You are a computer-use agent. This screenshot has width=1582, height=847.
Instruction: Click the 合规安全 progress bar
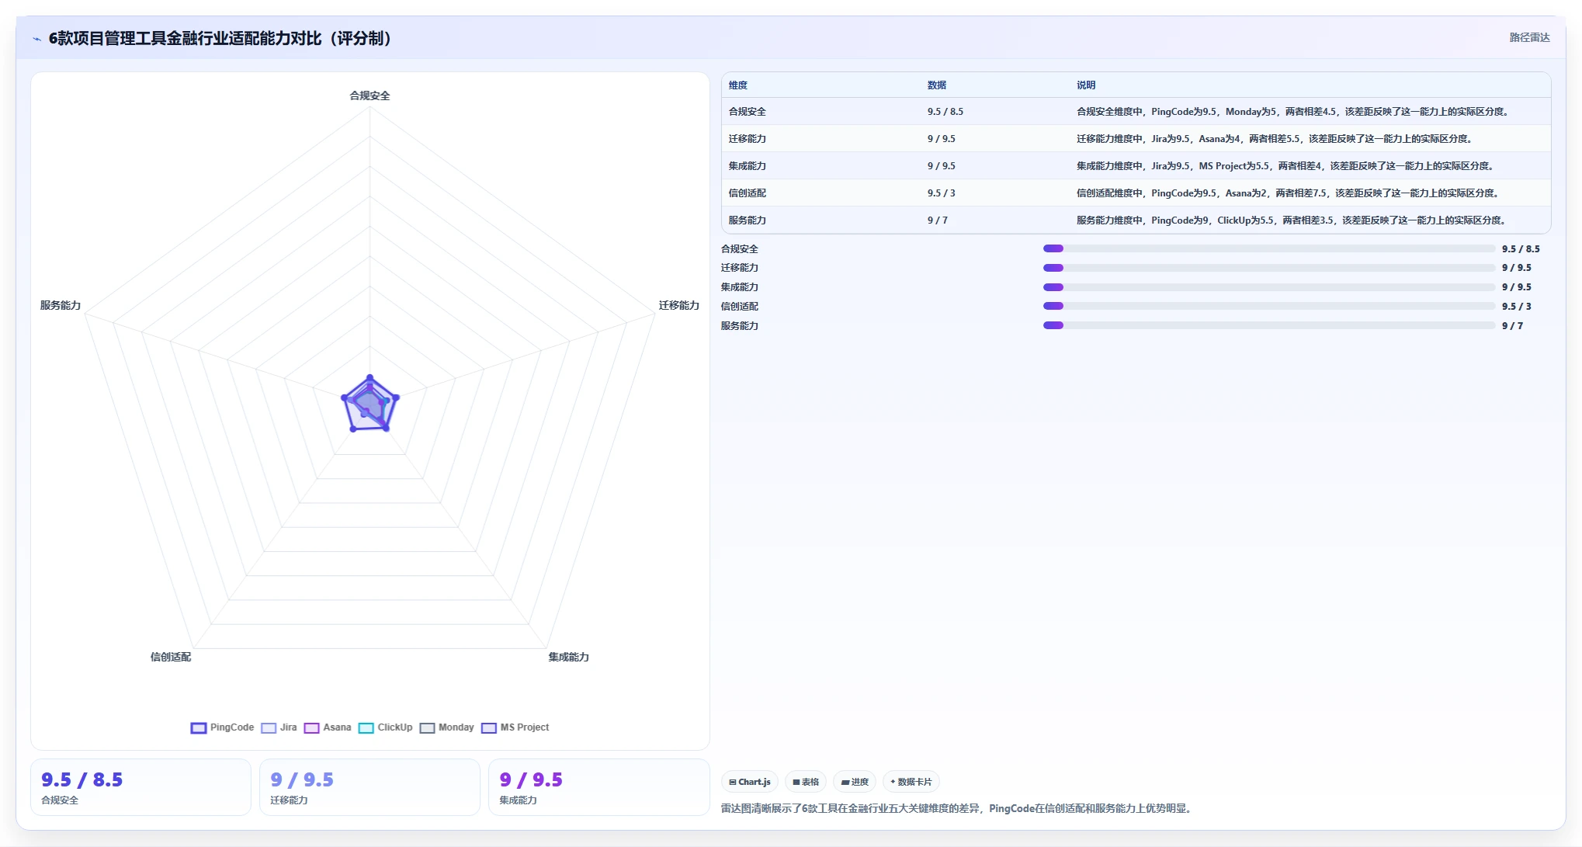coord(1268,248)
